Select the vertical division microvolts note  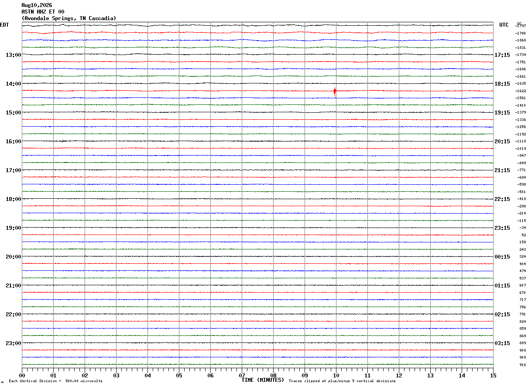[56, 381]
